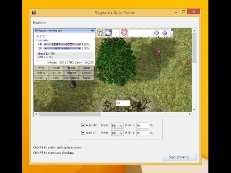This screenshot has height=173, width=231.
Task: Click the first hotbar skill icon
Action: click(x=100, y=33)
